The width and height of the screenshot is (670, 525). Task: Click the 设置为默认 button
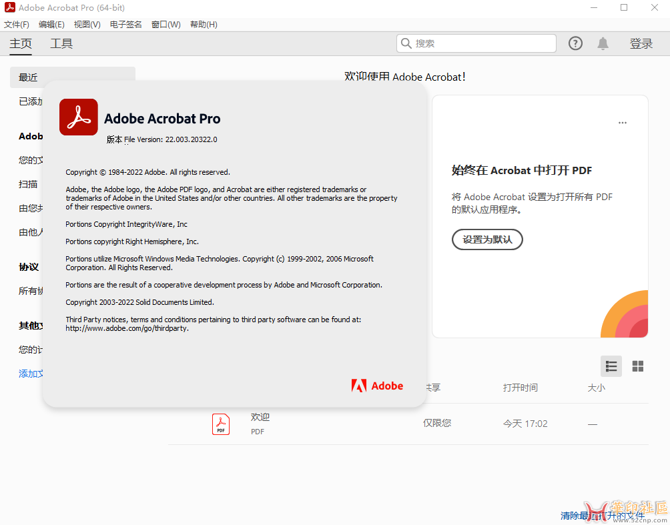tap(487, 239)
